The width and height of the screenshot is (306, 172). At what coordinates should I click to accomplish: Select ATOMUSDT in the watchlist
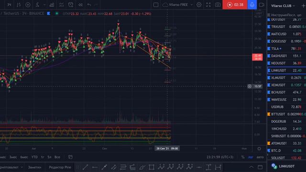[x=286, y=143]
